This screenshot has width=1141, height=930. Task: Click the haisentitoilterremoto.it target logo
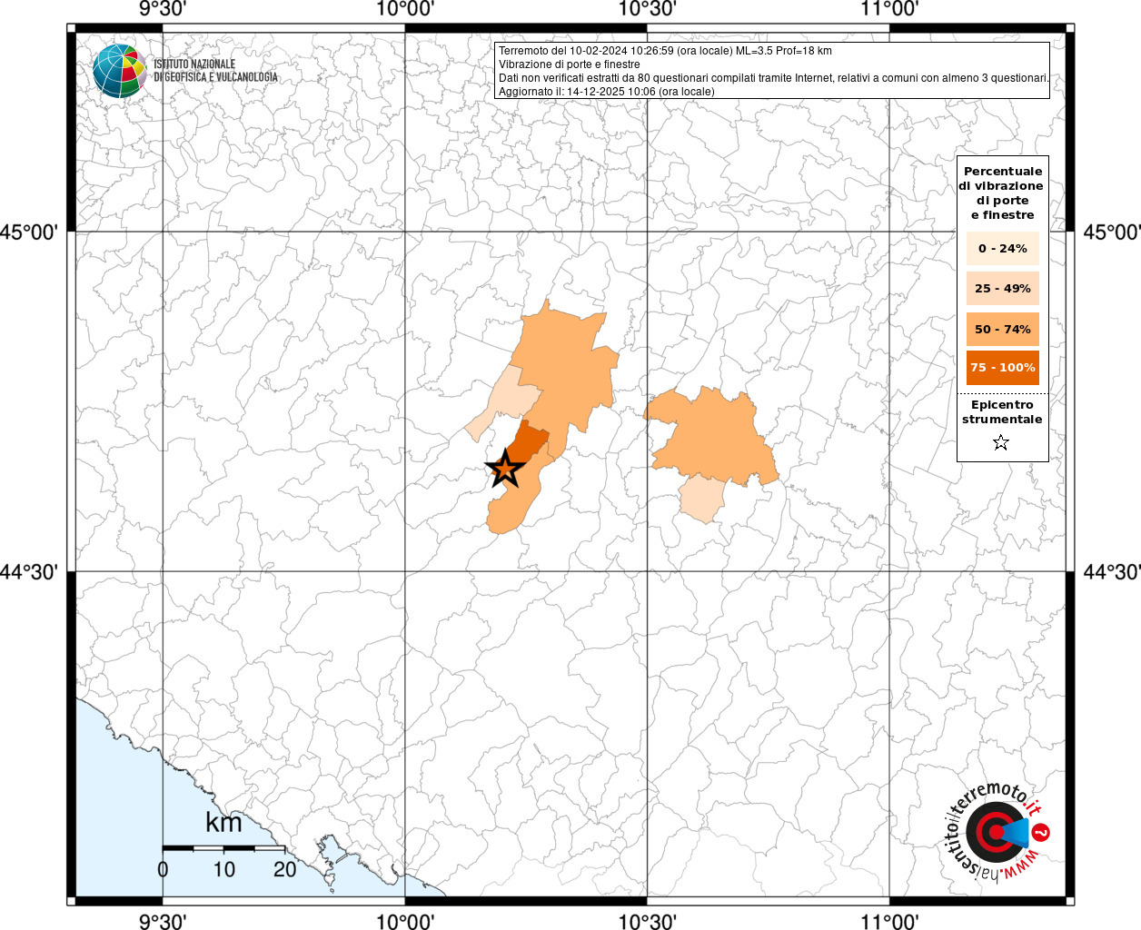pyautogui.click(x=998, y=831)
